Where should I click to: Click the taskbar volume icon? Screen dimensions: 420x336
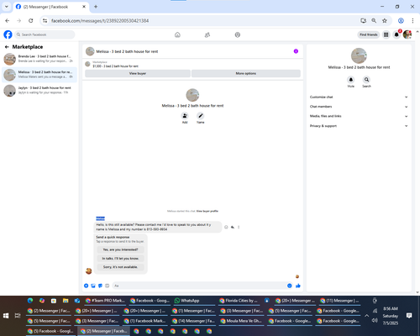coord(375,320)
